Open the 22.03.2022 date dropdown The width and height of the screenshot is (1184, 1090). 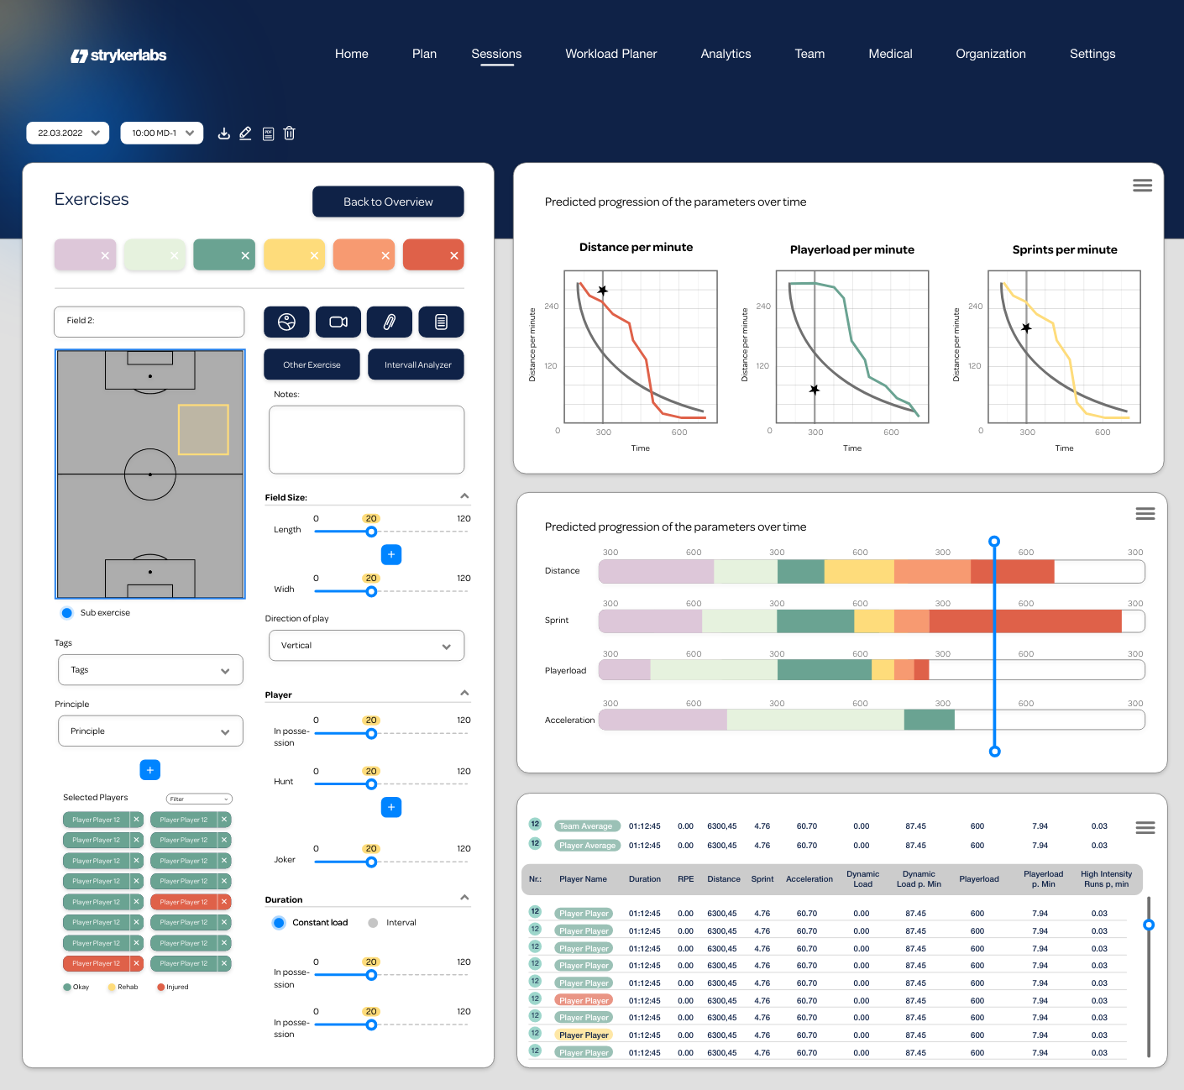68,134
